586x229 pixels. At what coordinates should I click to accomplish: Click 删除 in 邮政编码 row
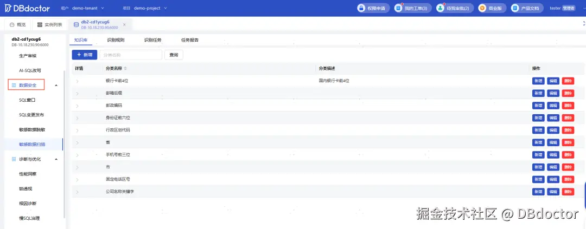pyautogui.click(x=568, y=106)
